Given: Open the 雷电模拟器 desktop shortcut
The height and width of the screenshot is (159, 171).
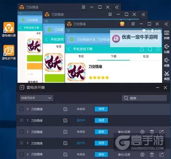Looking at the screenshot, I should (9, 29).
